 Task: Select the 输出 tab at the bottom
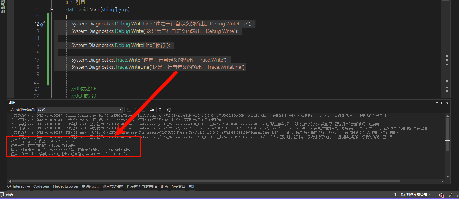(x=192, y=186)
